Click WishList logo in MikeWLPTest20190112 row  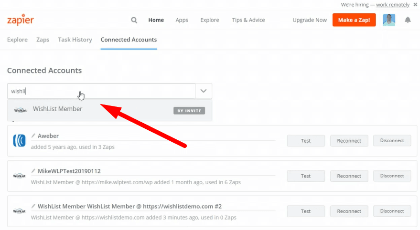point(19,176)
